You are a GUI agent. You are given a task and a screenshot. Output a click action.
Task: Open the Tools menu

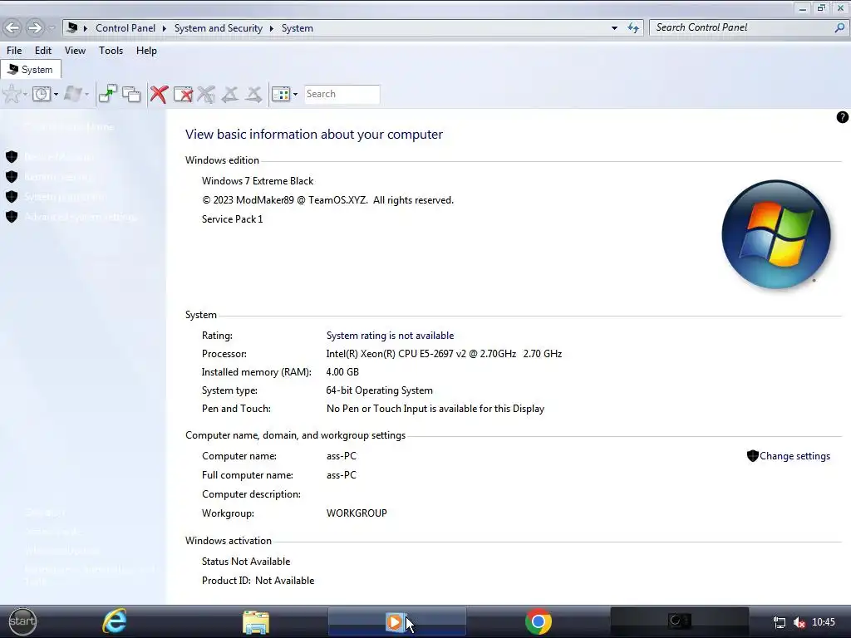point(111,51)
